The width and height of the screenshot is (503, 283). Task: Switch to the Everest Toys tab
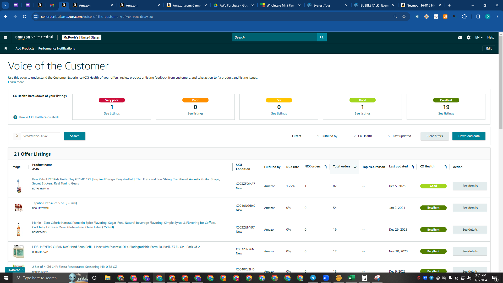point(327,5)
